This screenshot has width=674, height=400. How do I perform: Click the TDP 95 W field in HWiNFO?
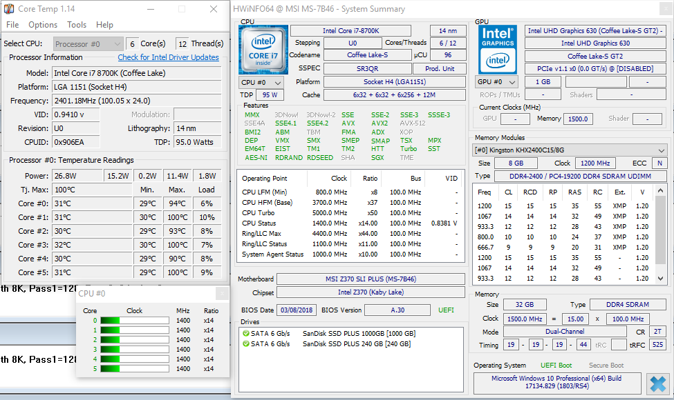coord(270,94)
